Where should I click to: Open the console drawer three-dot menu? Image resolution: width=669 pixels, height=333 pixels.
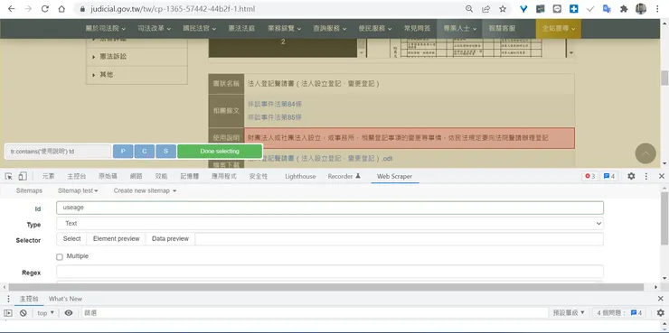(x=8, y=299)
